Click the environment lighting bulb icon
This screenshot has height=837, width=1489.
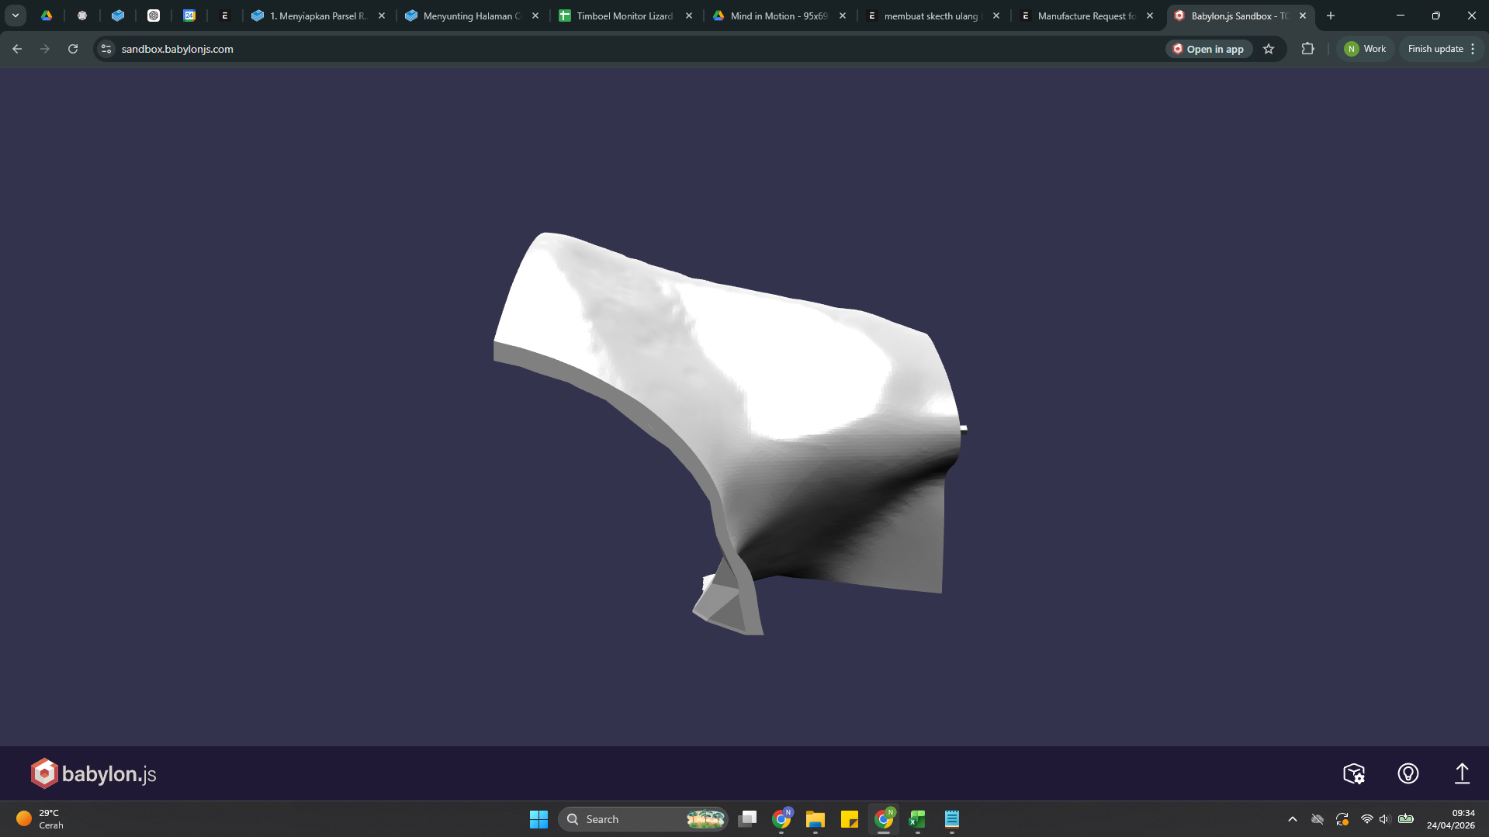point(1408,773)
